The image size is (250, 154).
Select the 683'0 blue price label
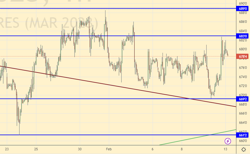point(243,36)
